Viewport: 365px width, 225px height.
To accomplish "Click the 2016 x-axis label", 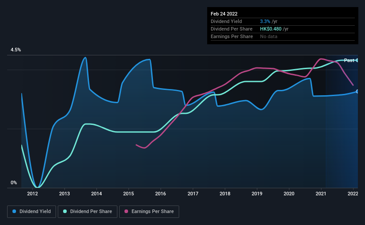I will [160, 194].
